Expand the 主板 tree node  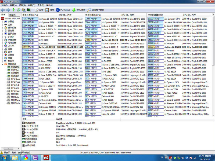click(x=3, y=24)
